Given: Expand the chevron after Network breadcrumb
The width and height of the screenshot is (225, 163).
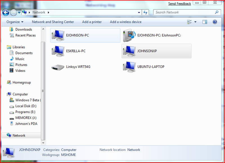Looking at the screenshot, I should click(48, 12).
